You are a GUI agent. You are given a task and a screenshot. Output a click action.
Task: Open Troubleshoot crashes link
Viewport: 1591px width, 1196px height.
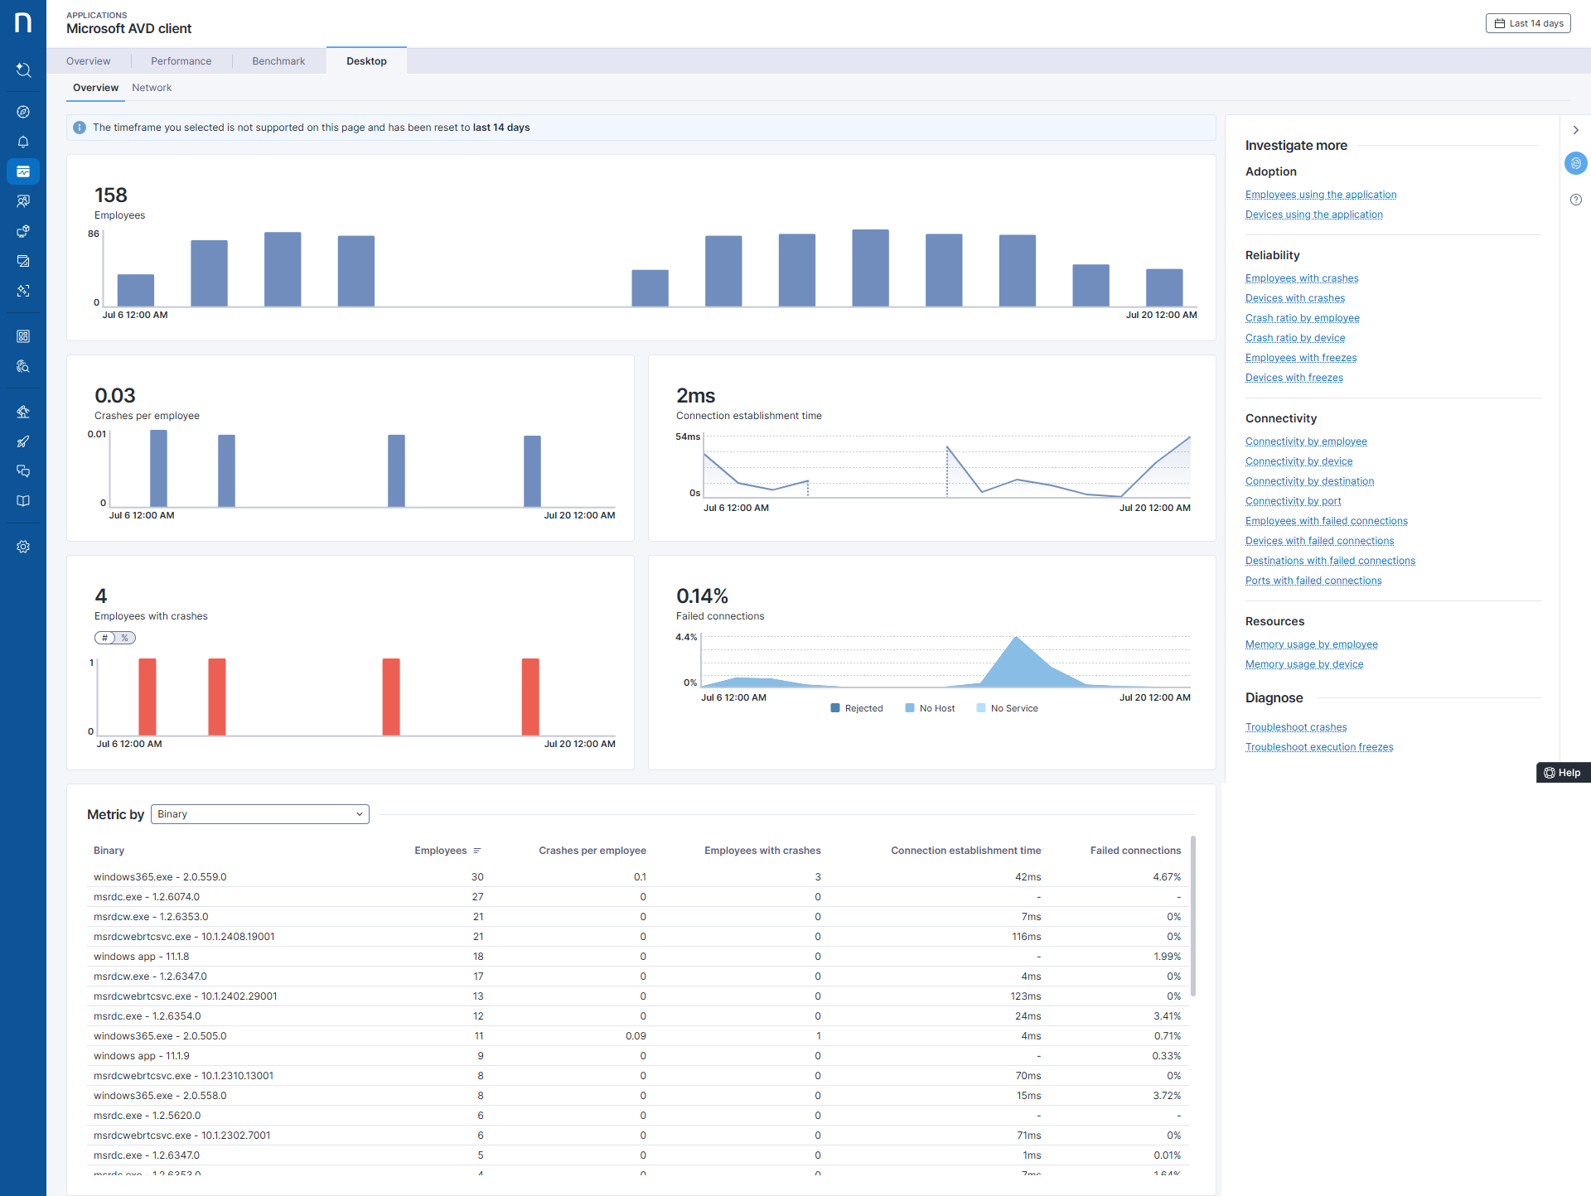[1295, 727]
